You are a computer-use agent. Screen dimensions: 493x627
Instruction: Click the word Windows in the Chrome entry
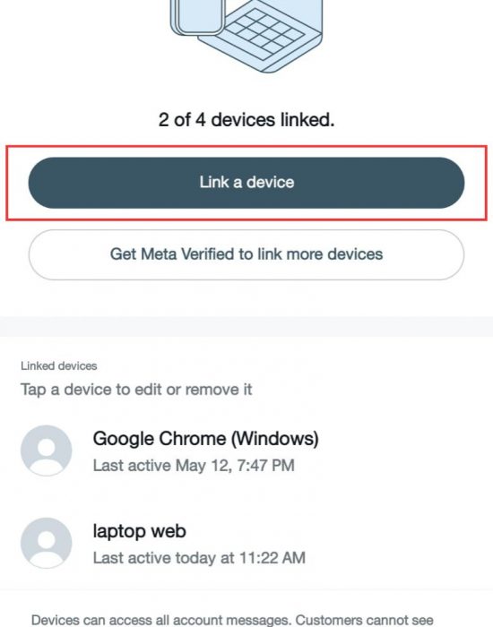pyautogui.click(x=275, y=439)
